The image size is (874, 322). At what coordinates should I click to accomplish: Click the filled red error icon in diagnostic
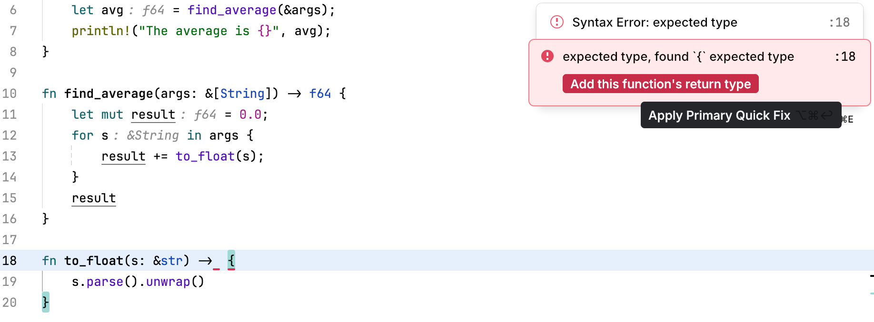(x=547, y=57)
